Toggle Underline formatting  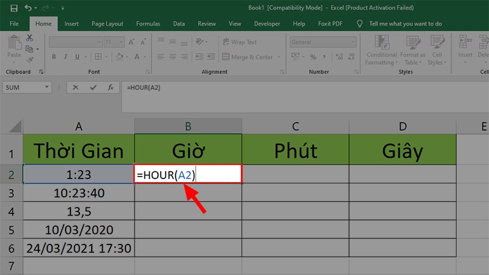[x=77, y=57]
